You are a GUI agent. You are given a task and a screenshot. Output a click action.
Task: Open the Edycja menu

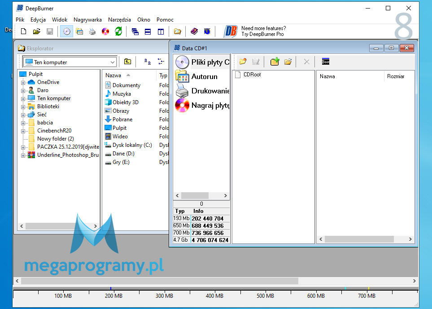[x=38, y=20]
